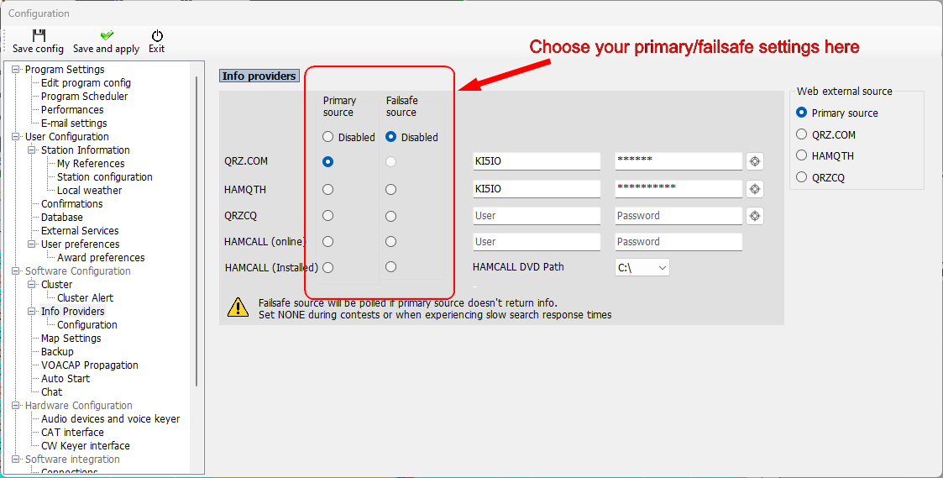
Task: Click the HAMQTH username field
Action: 537,189
